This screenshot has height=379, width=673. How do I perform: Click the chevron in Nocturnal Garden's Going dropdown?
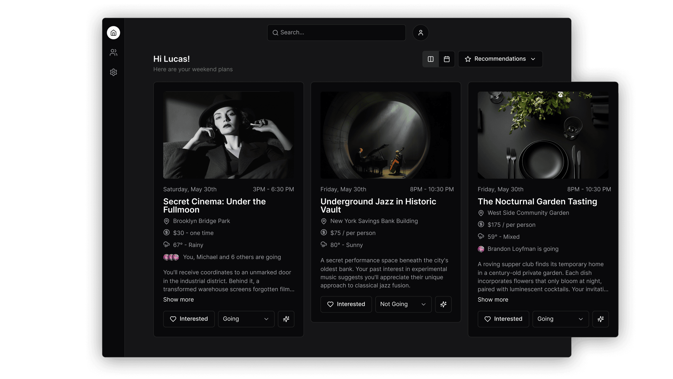click(x=581, y=319)
